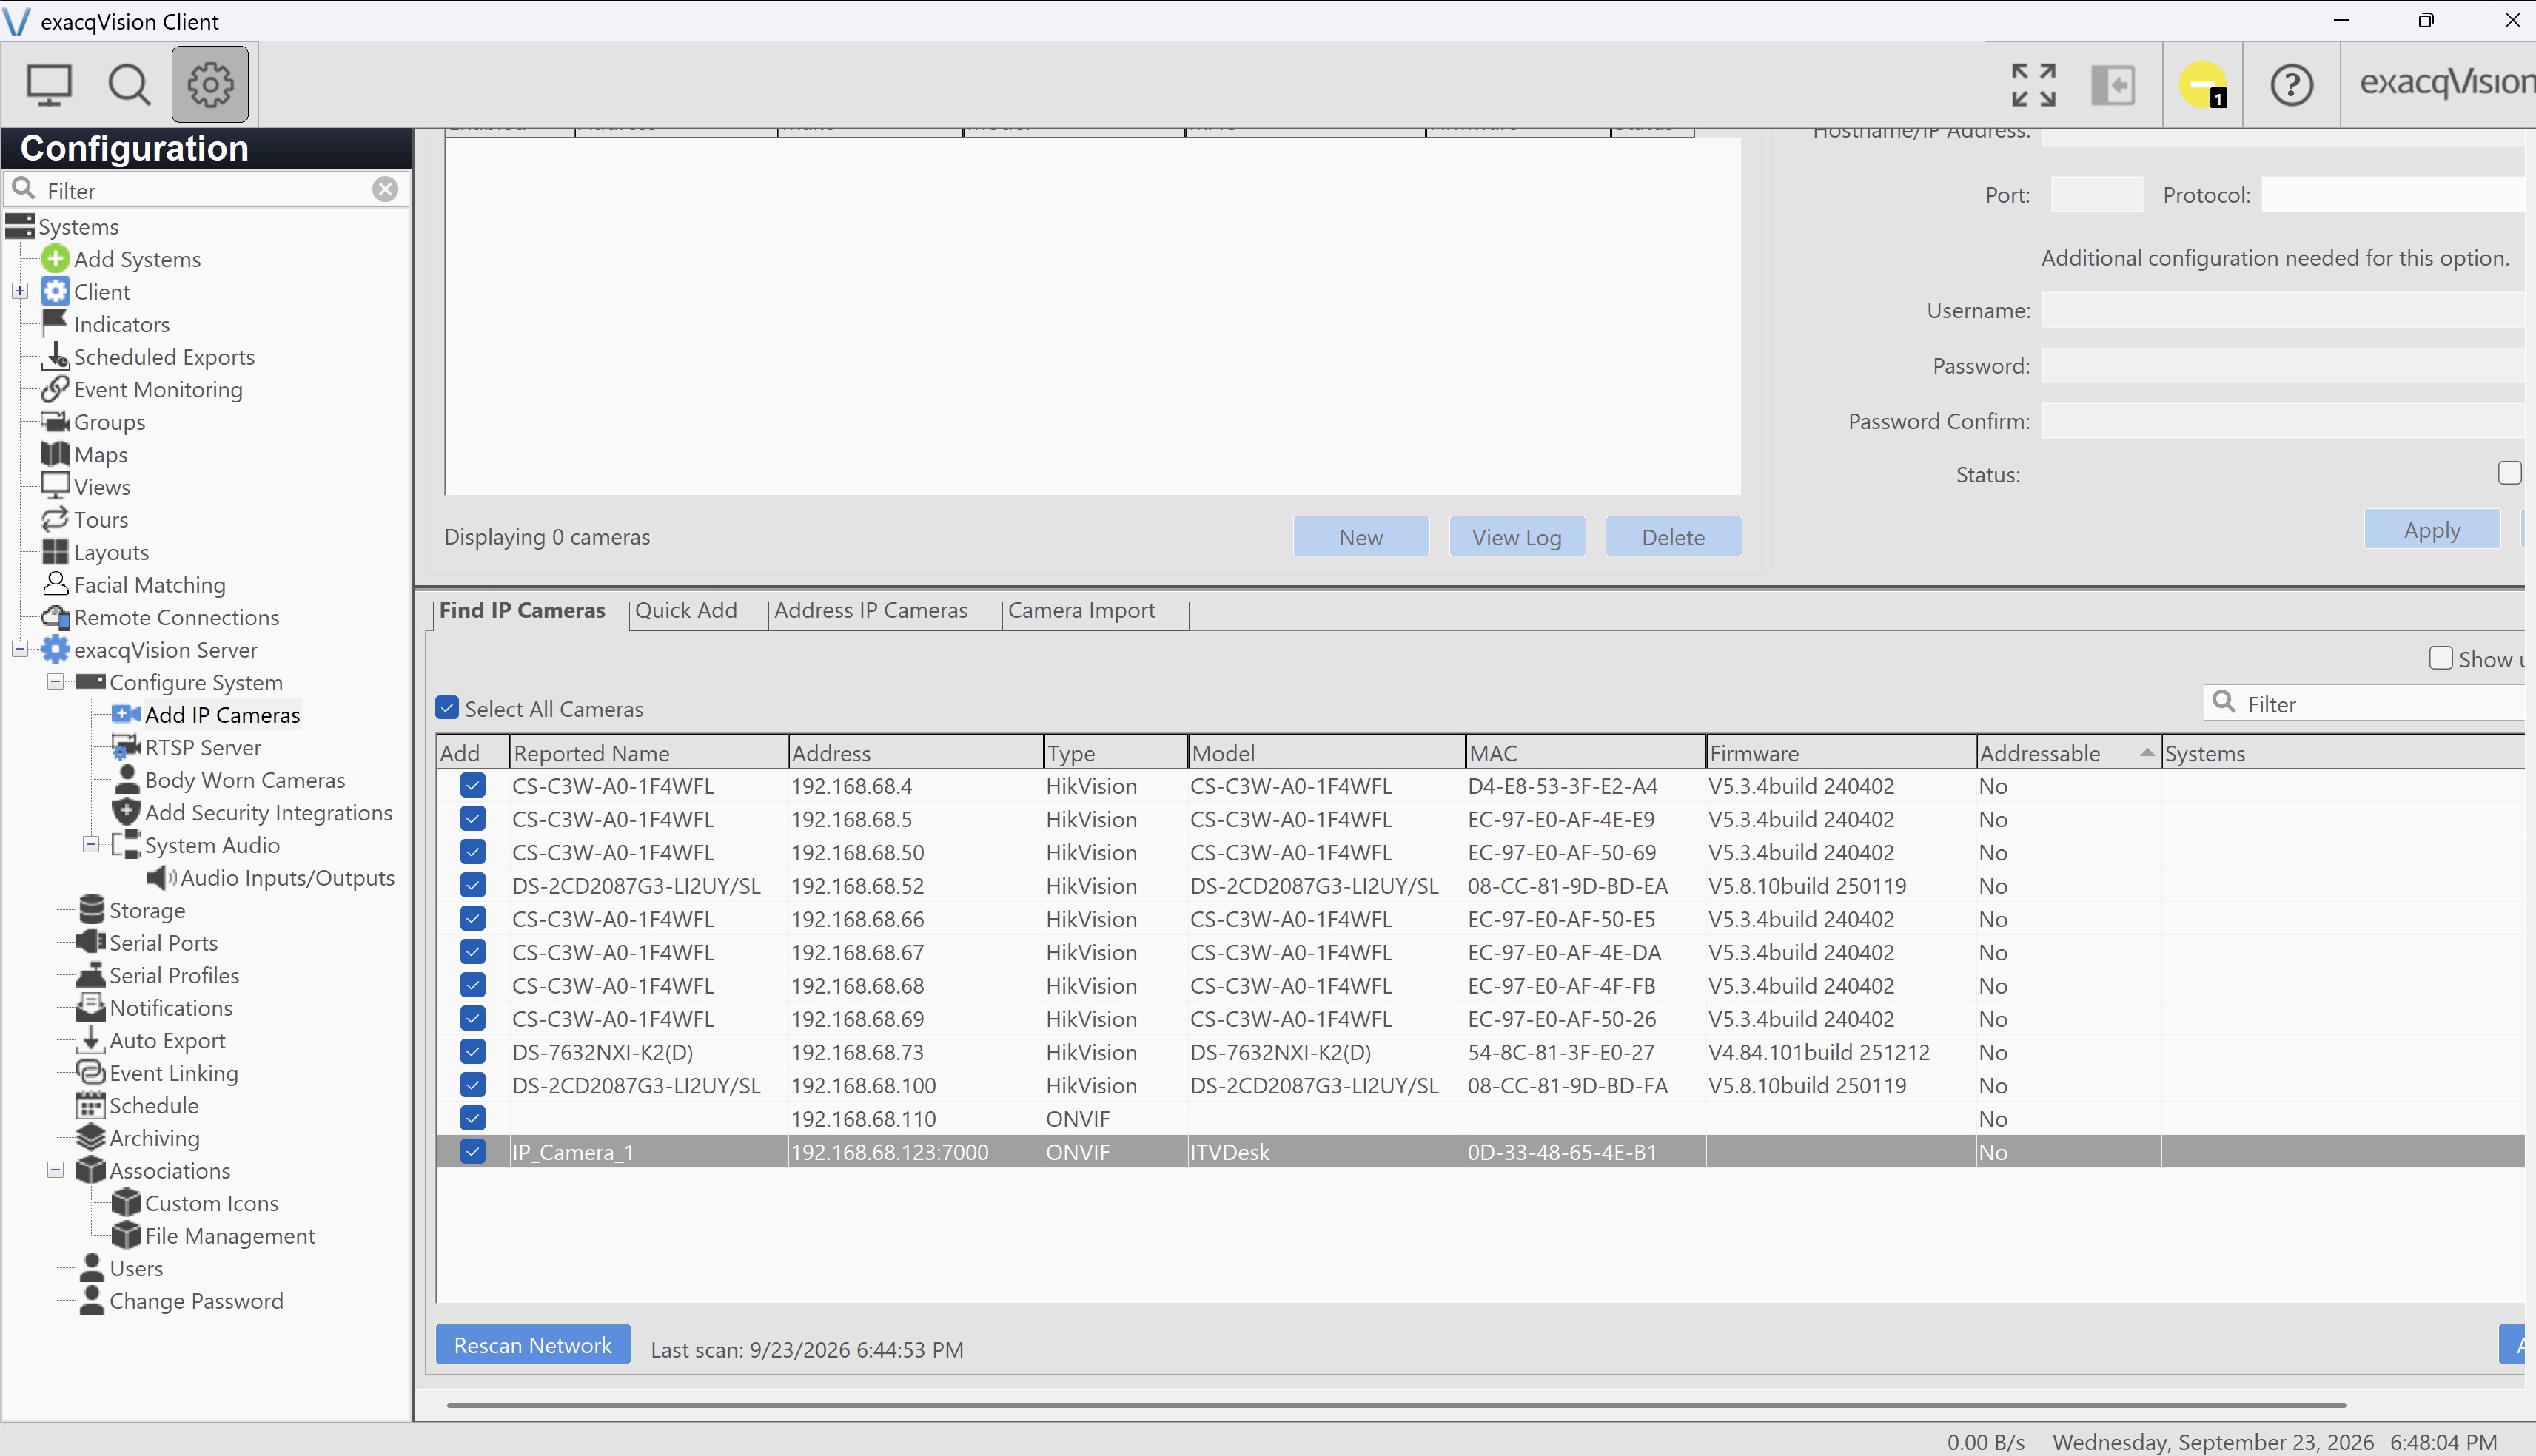Viewport: 2536px width, 1456px height.
Task: Open the Search page magnifier icon
Action: click(x=129, y=84)
